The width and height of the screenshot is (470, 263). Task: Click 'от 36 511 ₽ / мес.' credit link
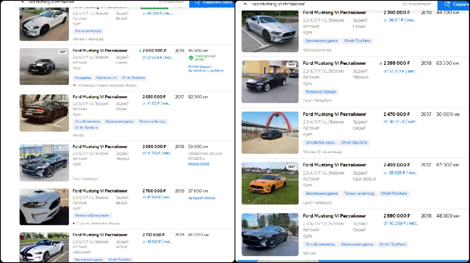tap(399, 20)
